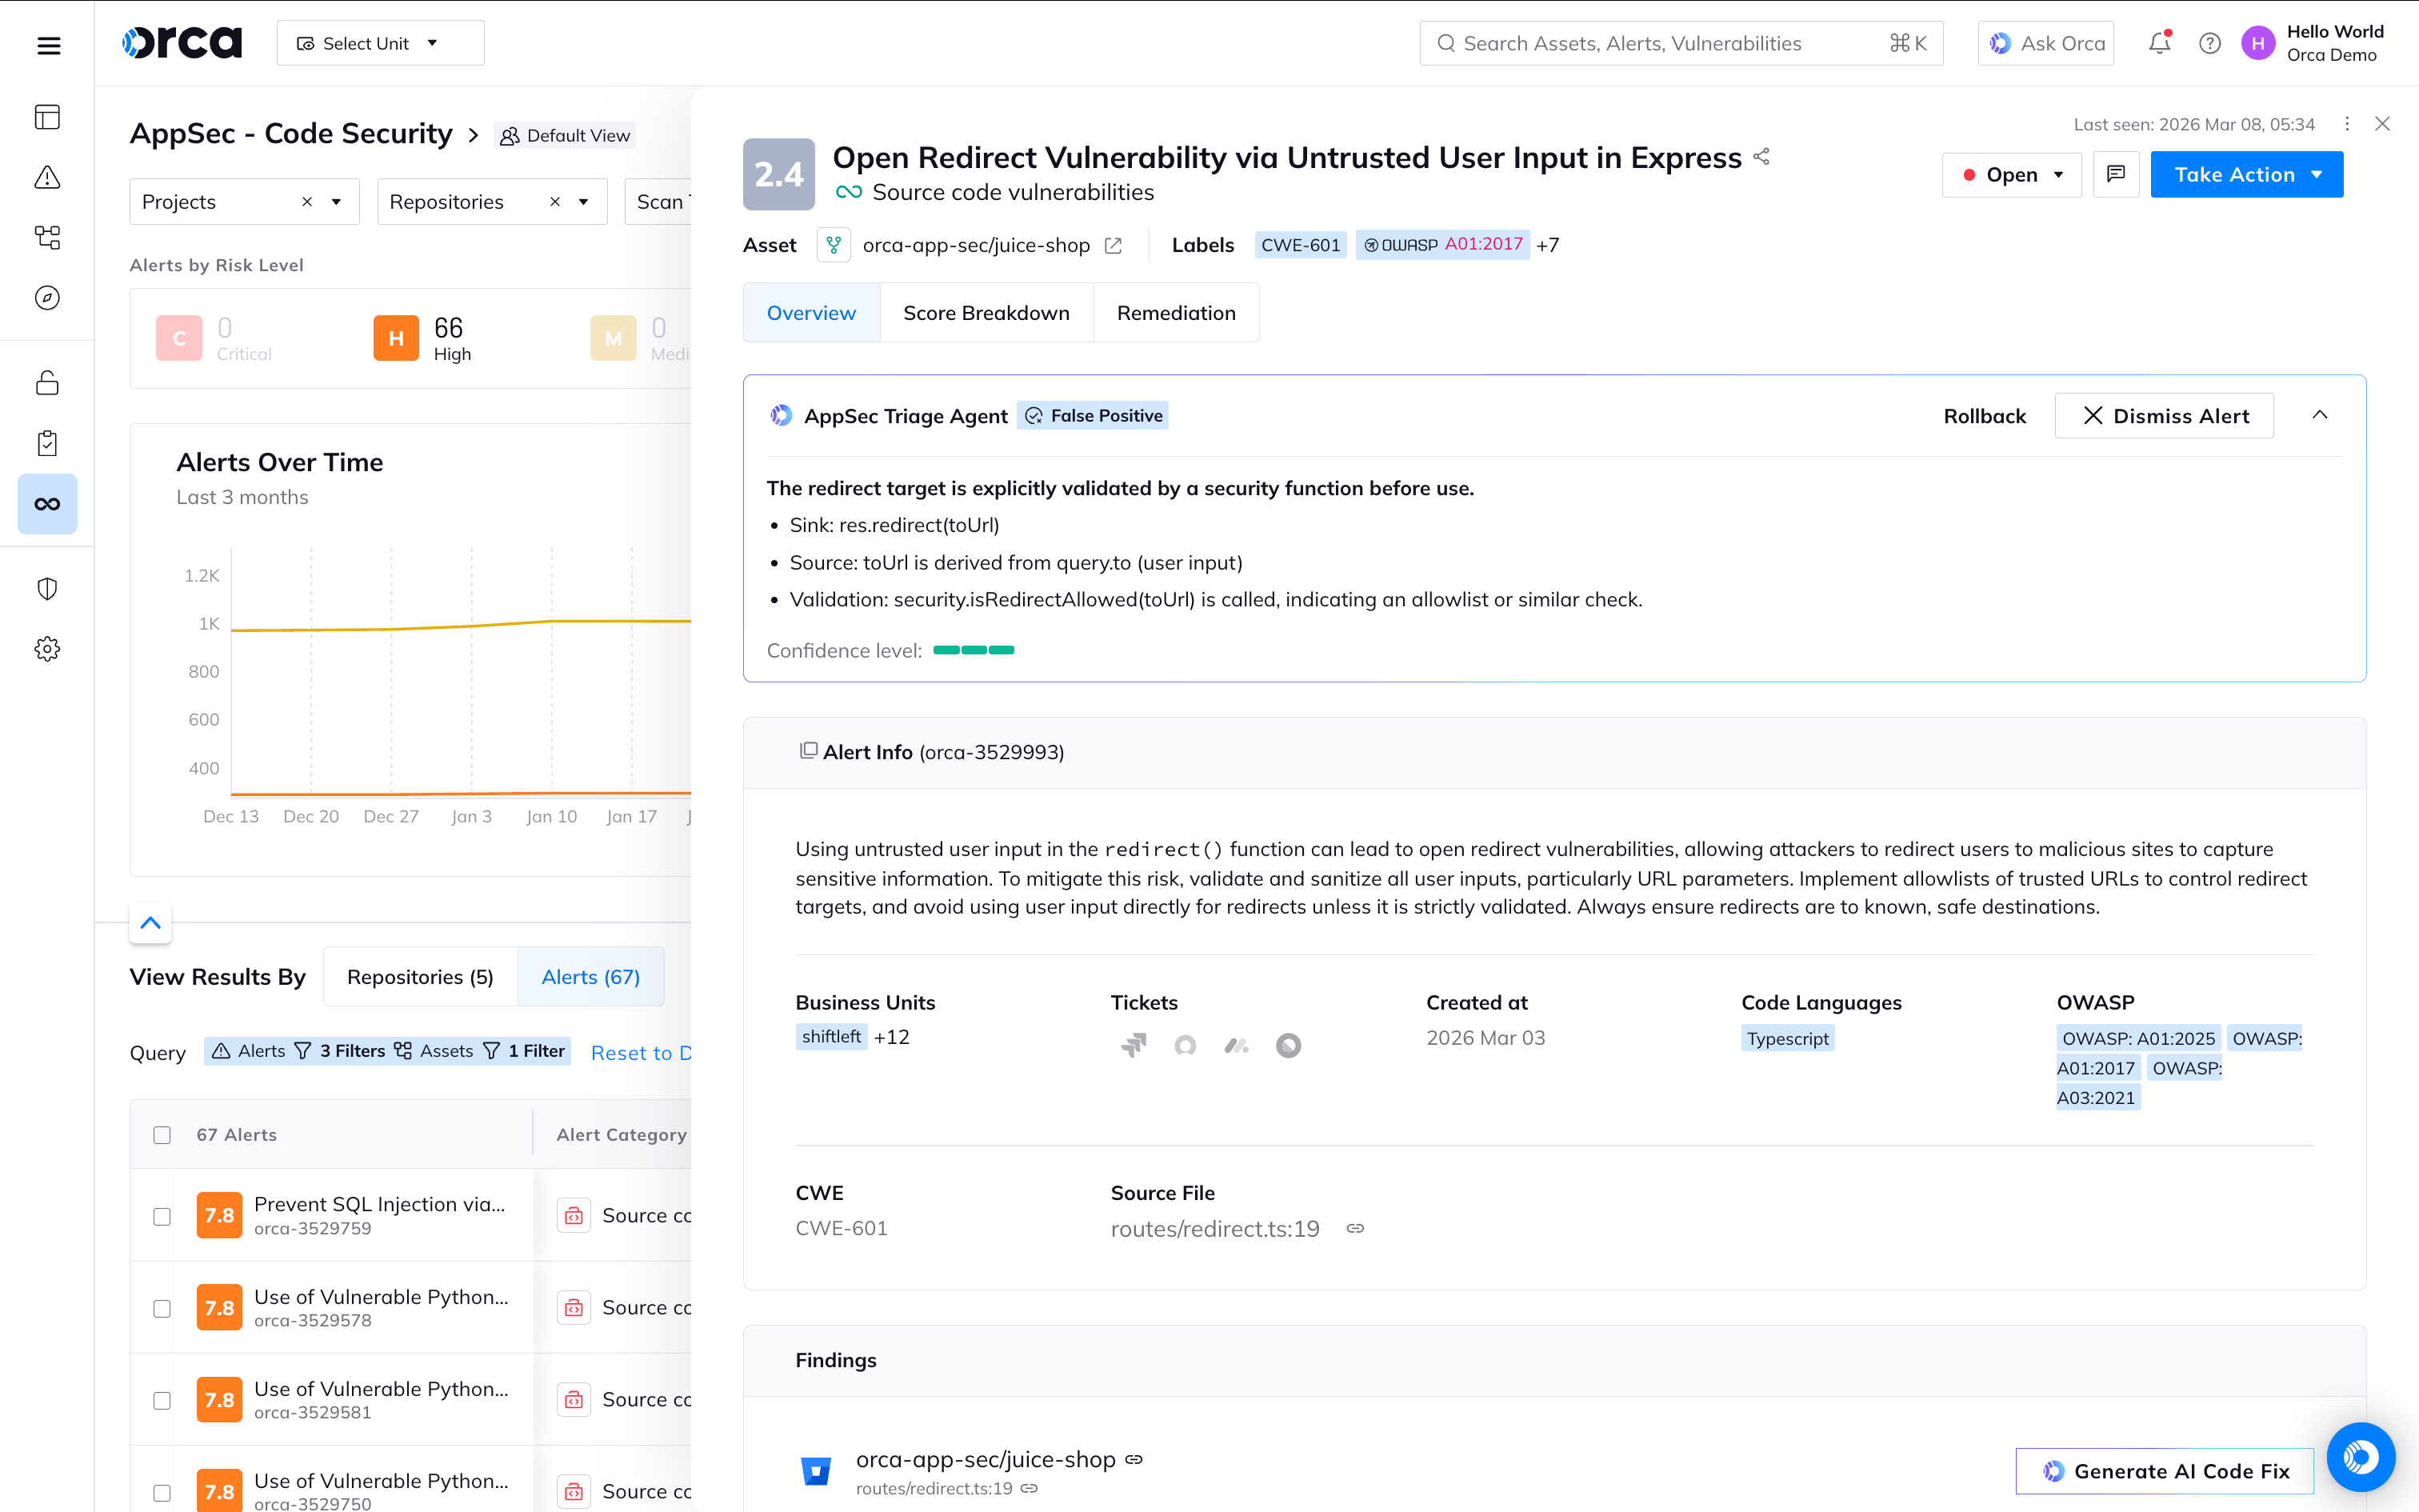Open the Jira ticket integration icon

point(1133,1045)
